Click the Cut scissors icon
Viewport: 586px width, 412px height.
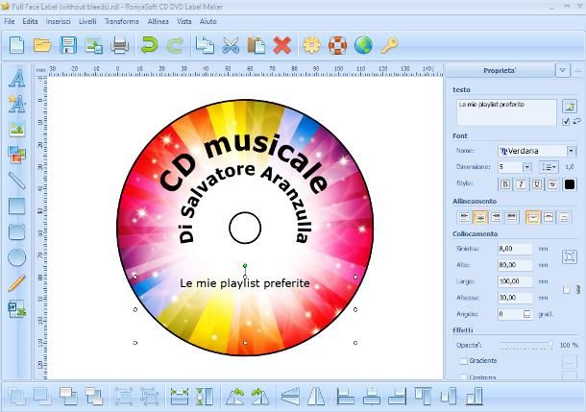pos(231,44)
